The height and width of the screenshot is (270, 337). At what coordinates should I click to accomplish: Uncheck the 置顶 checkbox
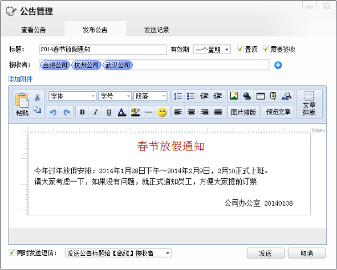(x=240, y=49)
